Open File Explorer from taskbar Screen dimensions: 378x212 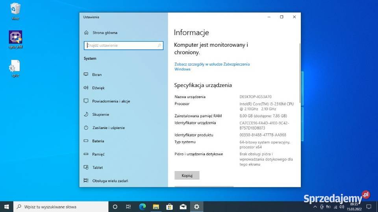[x=156, y=207]
